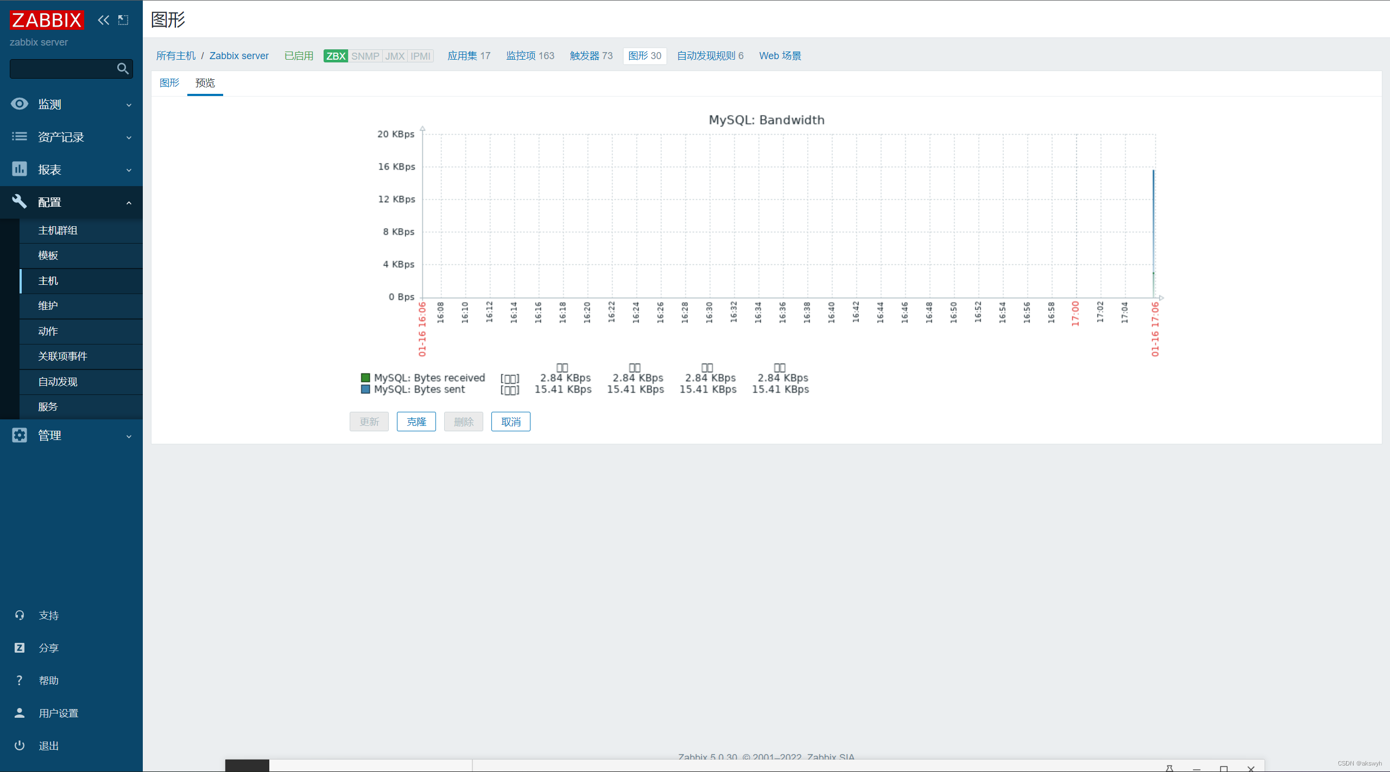The height and width of the screenshot is (772, 1390).
Task: Click the 克隆 button
Action: [416, 422]
